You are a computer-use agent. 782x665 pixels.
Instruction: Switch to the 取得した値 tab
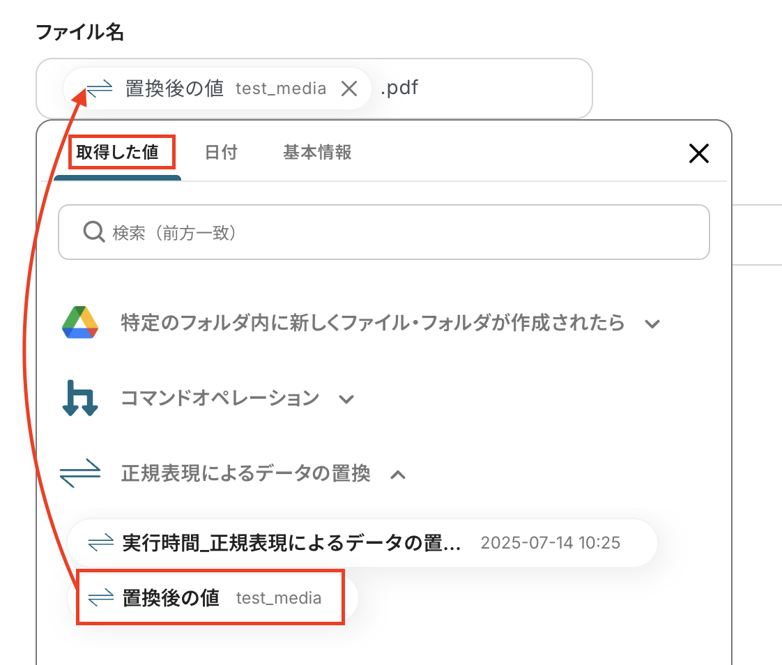118,152
